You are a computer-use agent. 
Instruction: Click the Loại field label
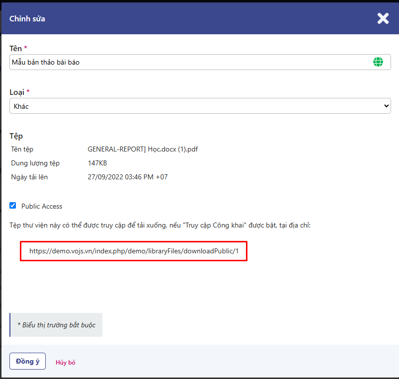[17, 92]
